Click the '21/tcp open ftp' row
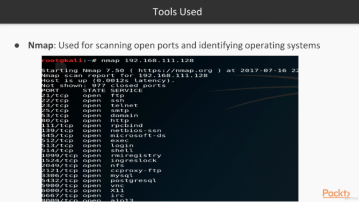 click(83, 96)
